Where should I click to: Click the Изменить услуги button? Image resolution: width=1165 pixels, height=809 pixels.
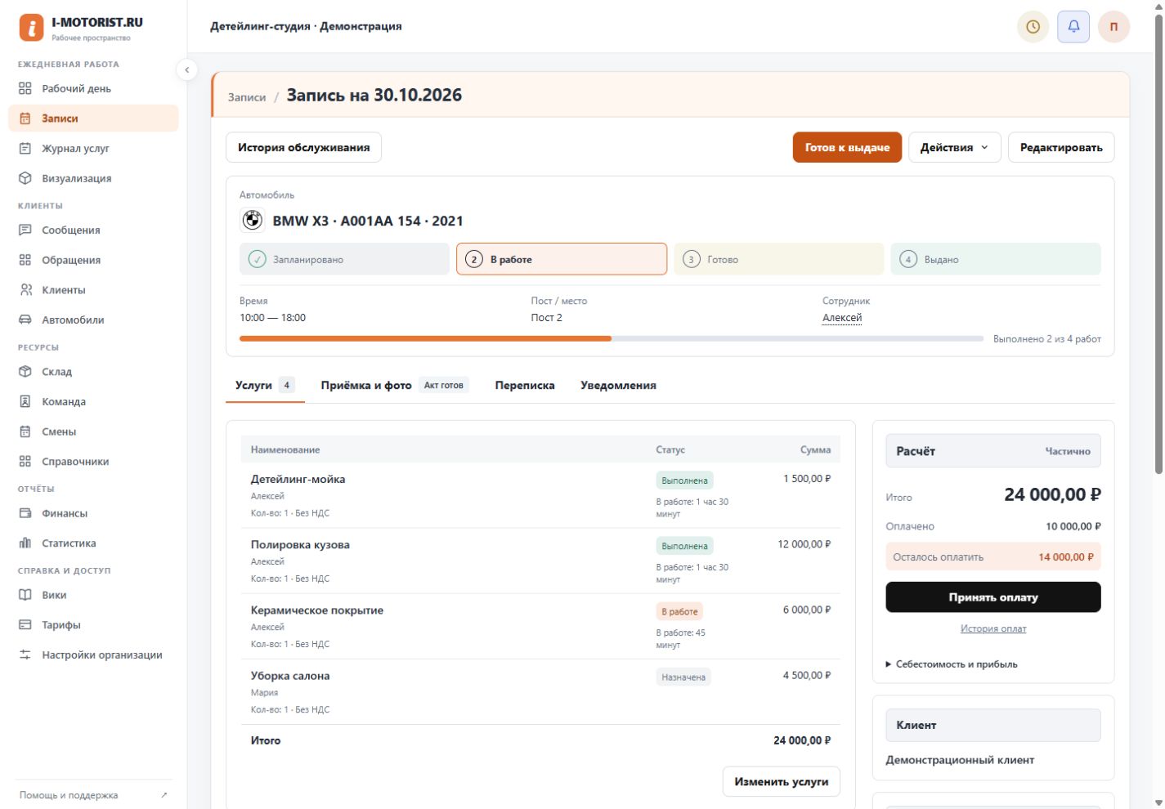[782, 782]
